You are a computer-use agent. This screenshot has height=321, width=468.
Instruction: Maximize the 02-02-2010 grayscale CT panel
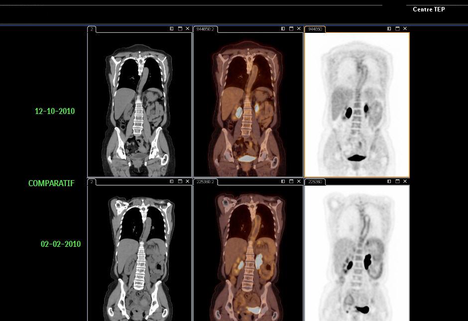click(180, 181)
